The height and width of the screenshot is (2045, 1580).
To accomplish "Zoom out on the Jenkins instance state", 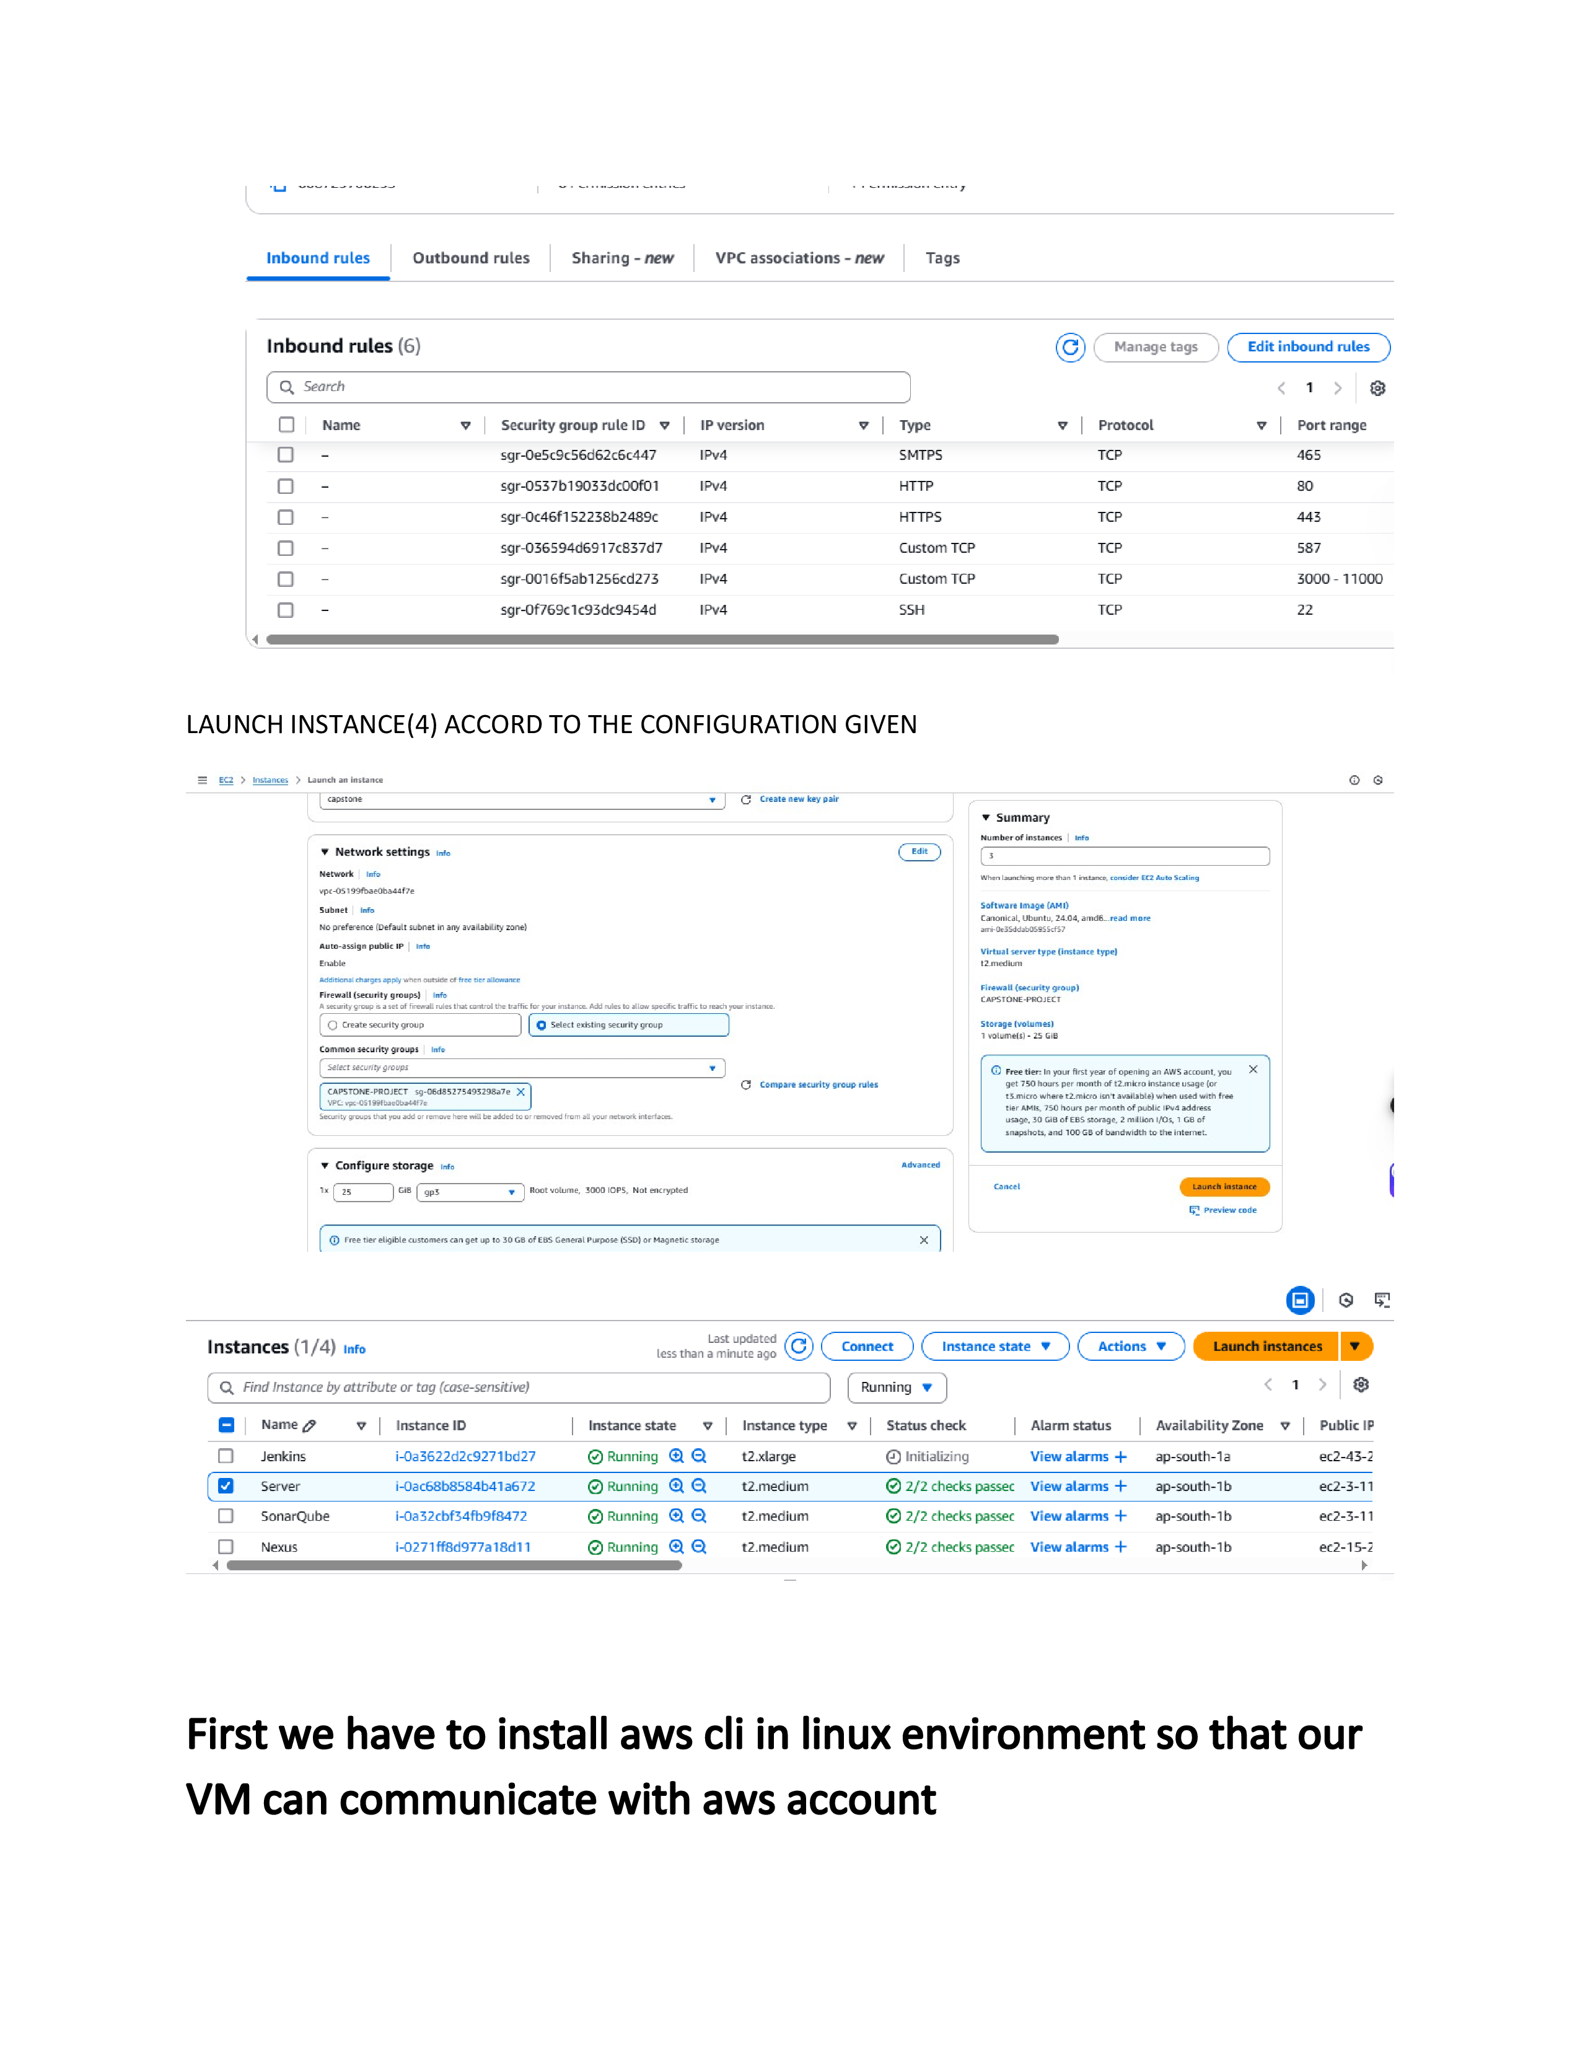I will point(699,1457).
